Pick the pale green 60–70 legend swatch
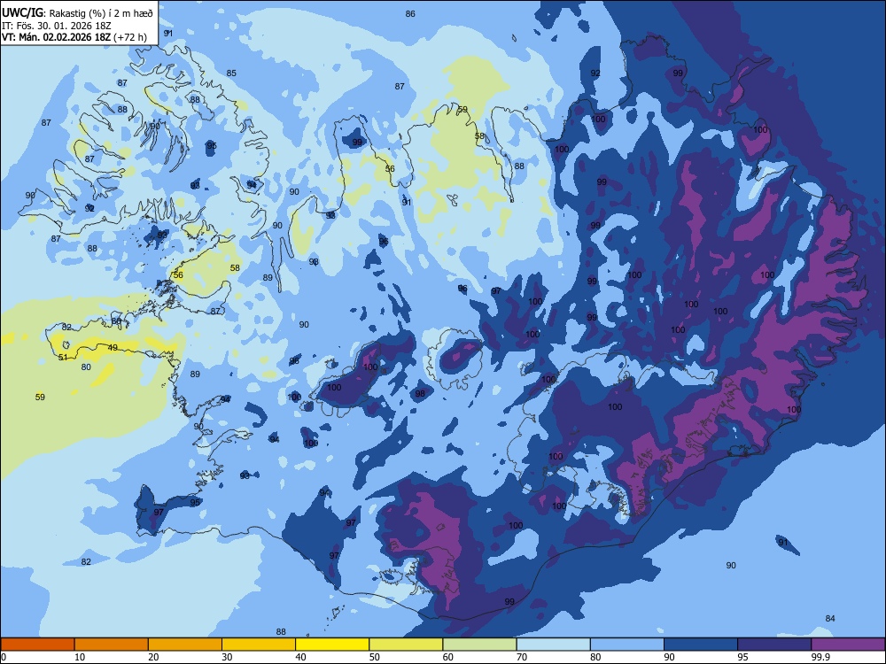886x664 pixels. point(479,645)
